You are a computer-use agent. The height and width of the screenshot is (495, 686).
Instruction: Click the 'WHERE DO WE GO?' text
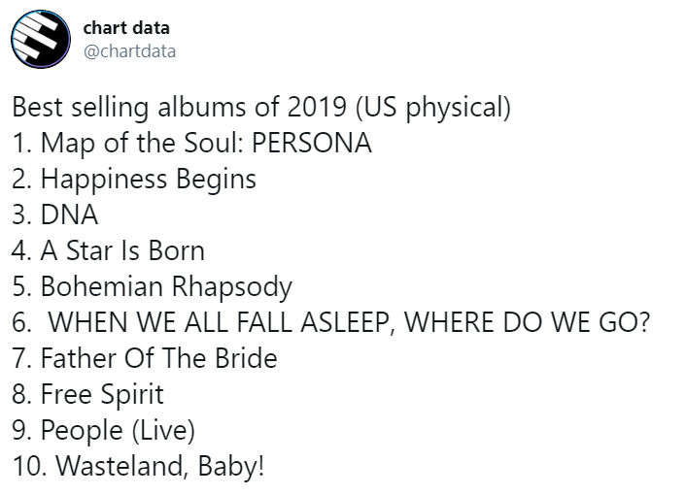tap(528, 322)
